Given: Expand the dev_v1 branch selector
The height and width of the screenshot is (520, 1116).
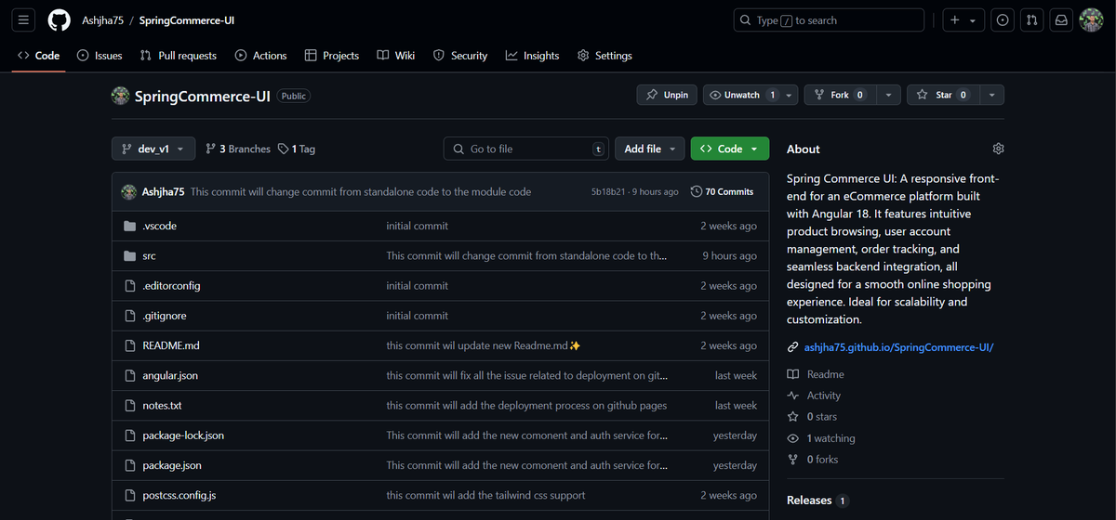Looking at the screenshot, I should pyautogui.click(x=153, y=149).
